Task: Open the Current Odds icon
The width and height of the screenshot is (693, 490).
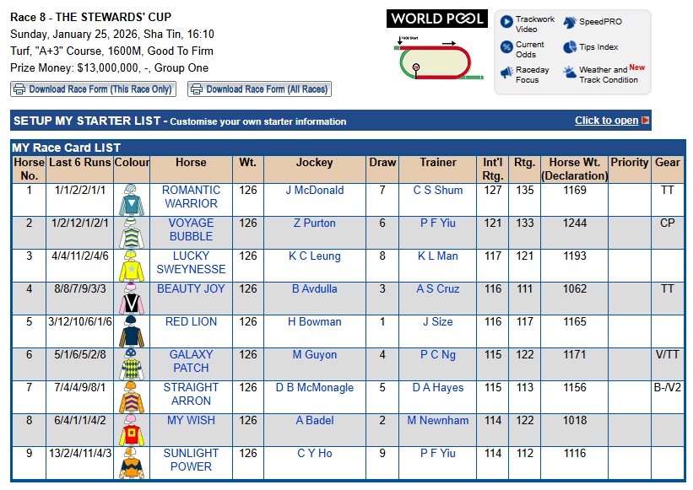Action: click(506, 47)
